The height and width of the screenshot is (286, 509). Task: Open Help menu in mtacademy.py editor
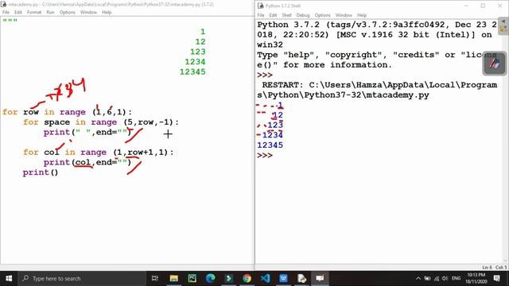point(107,13)
